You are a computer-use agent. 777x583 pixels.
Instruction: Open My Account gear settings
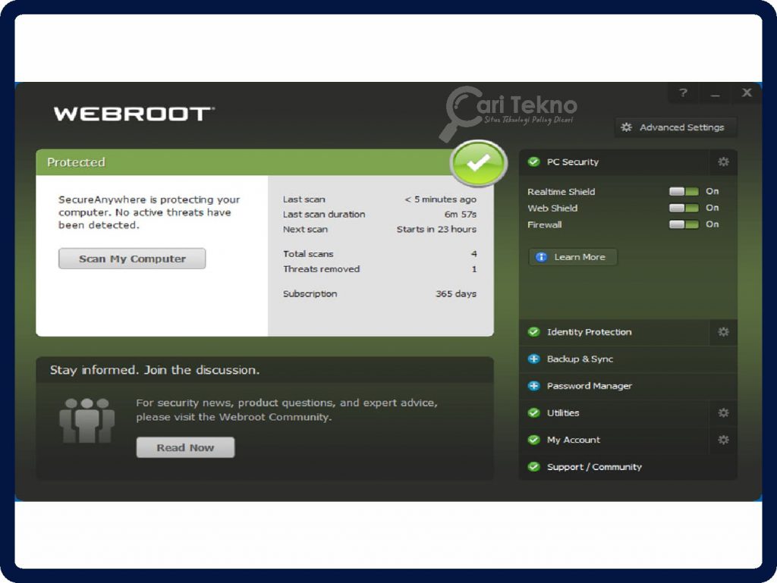[x=723, y=440]
